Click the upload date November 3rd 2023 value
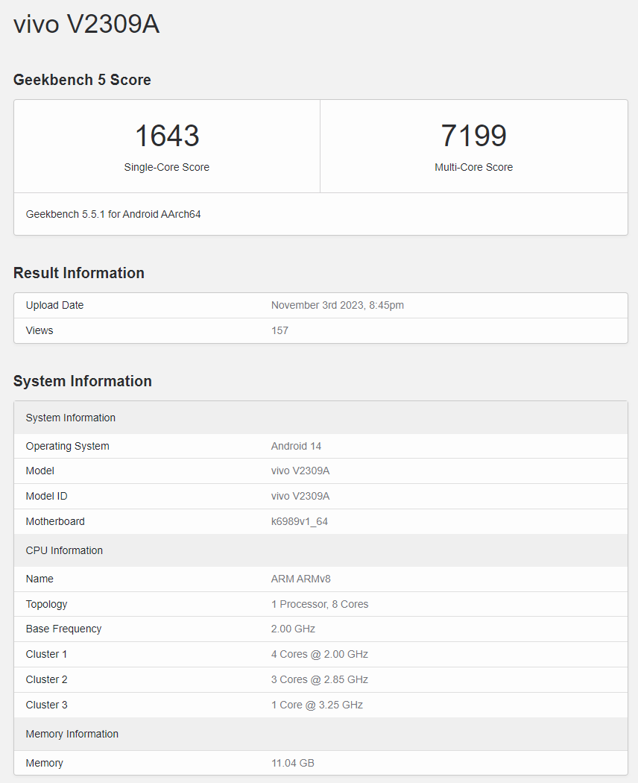 (x=337, y=305)
